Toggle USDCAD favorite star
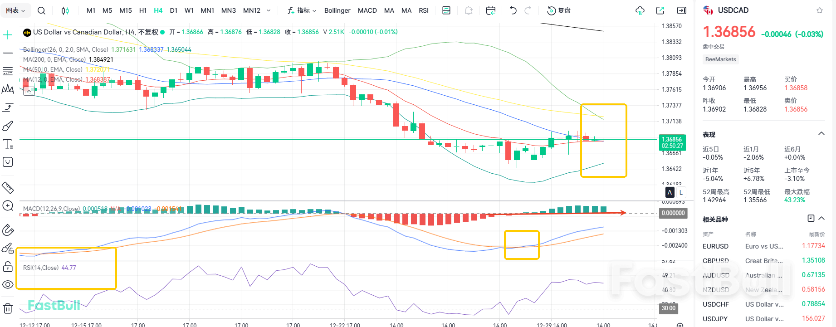 (820, 10)
